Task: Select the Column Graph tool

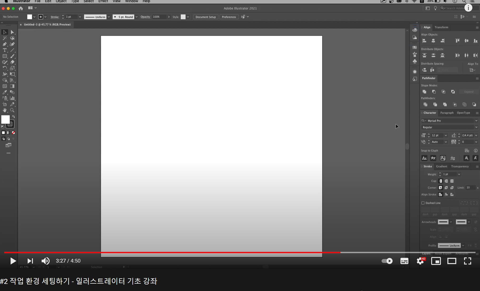Action: pos(12,98)
